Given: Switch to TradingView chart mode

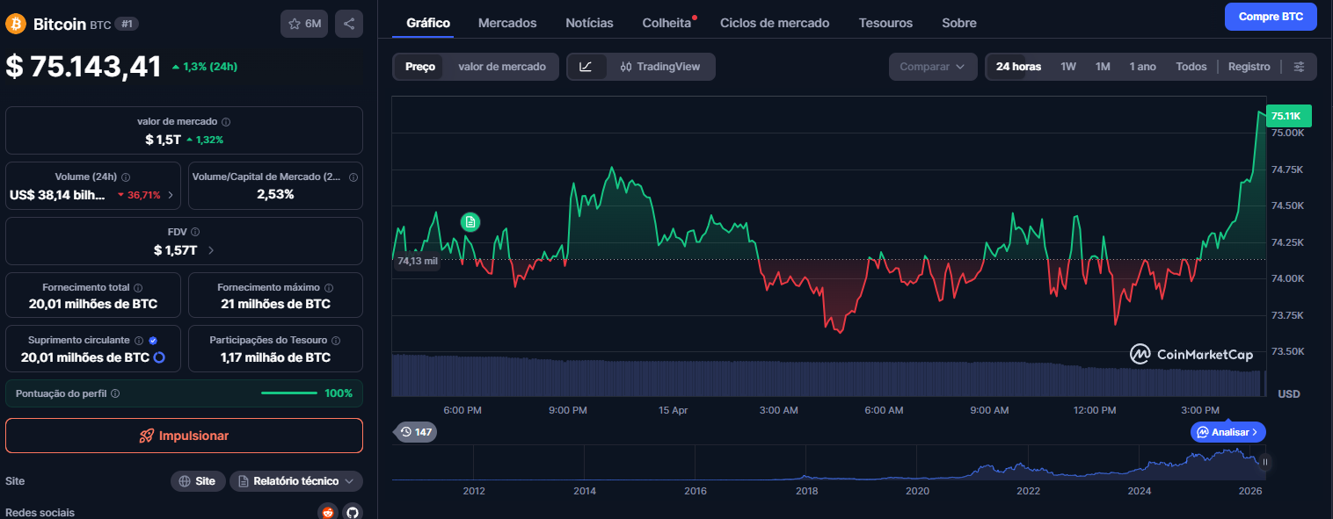Looking at the screenshot, I should [x=659, y=67].
